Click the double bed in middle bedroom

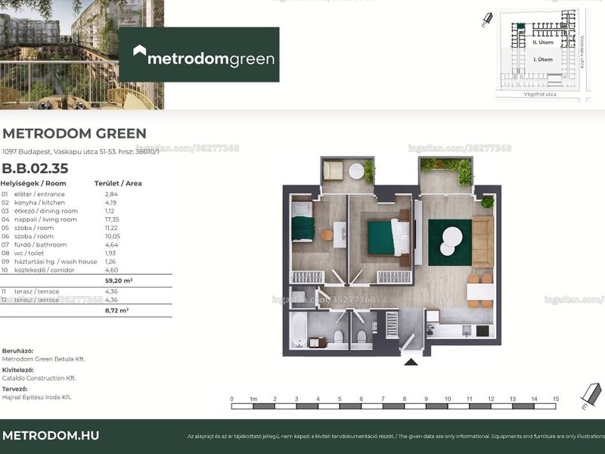(x=388, y=238)
